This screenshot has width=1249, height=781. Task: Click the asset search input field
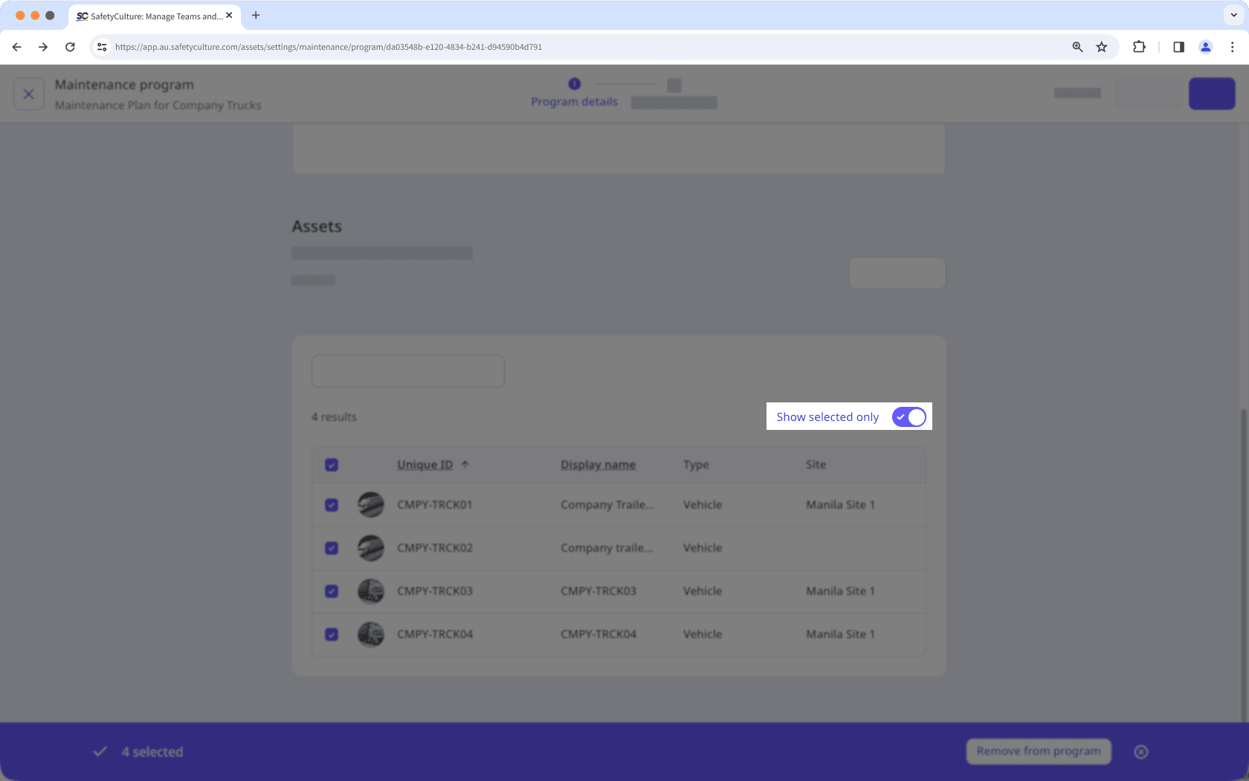click(407, 370)
